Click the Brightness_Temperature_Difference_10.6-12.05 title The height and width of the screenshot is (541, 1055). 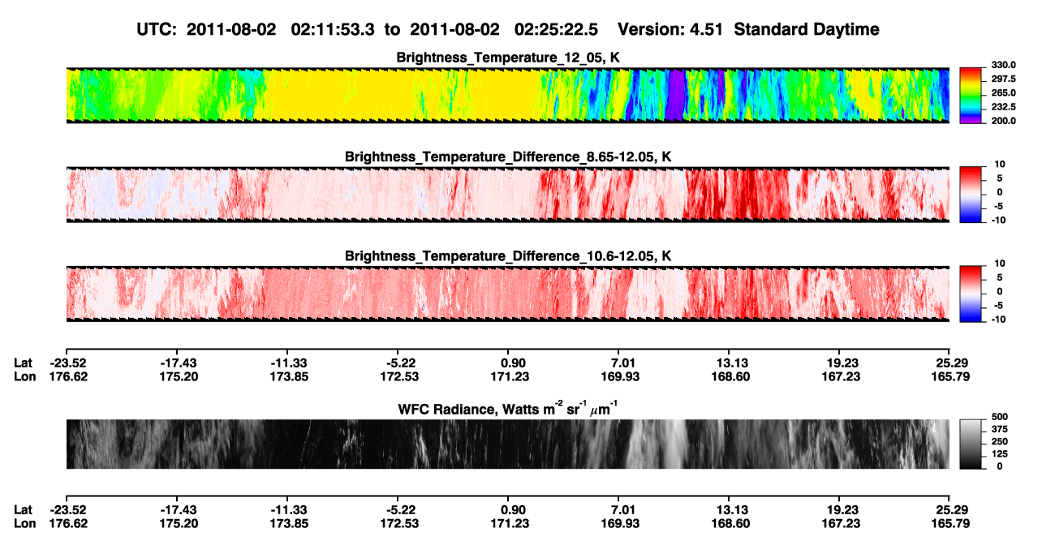[x=508, y=256]
